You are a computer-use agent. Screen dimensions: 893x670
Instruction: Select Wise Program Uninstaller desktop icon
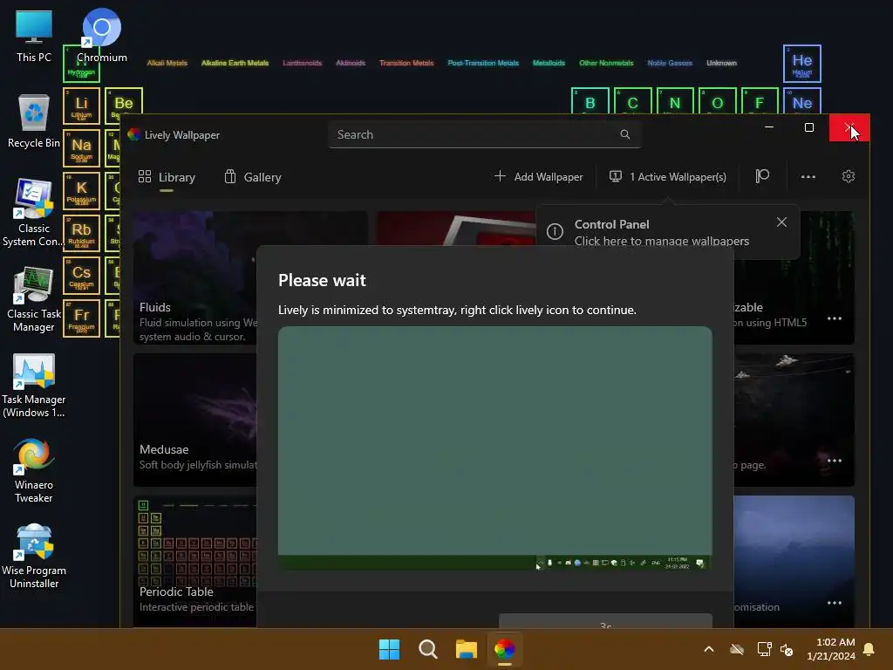(x=34, y=556)
